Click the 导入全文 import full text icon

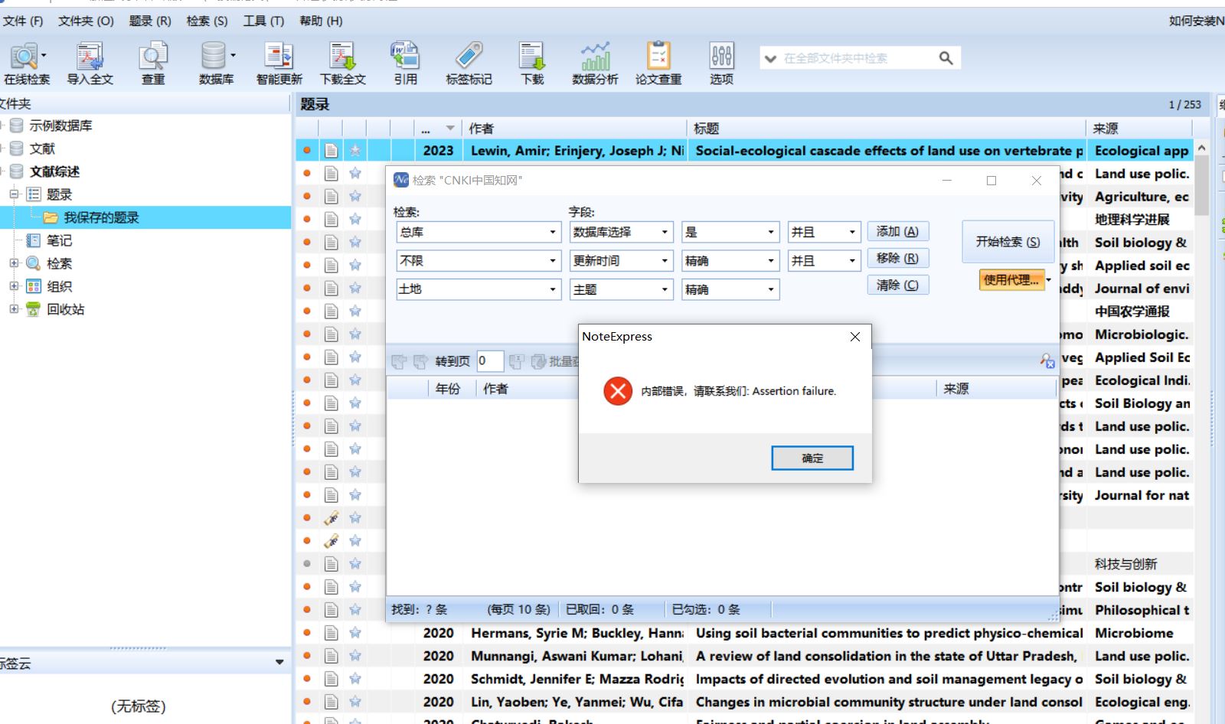90,63
